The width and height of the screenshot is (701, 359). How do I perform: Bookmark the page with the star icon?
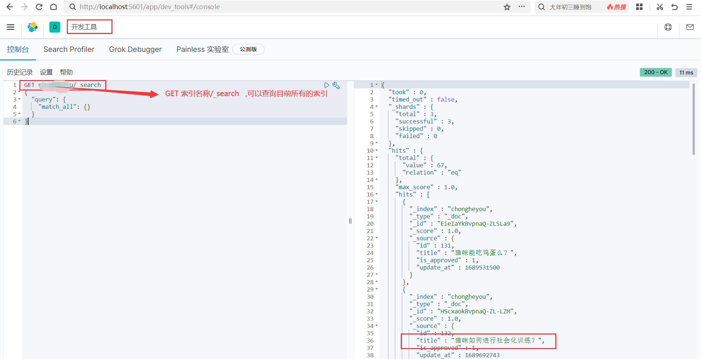pyautogui.click(x=507, y=7)
